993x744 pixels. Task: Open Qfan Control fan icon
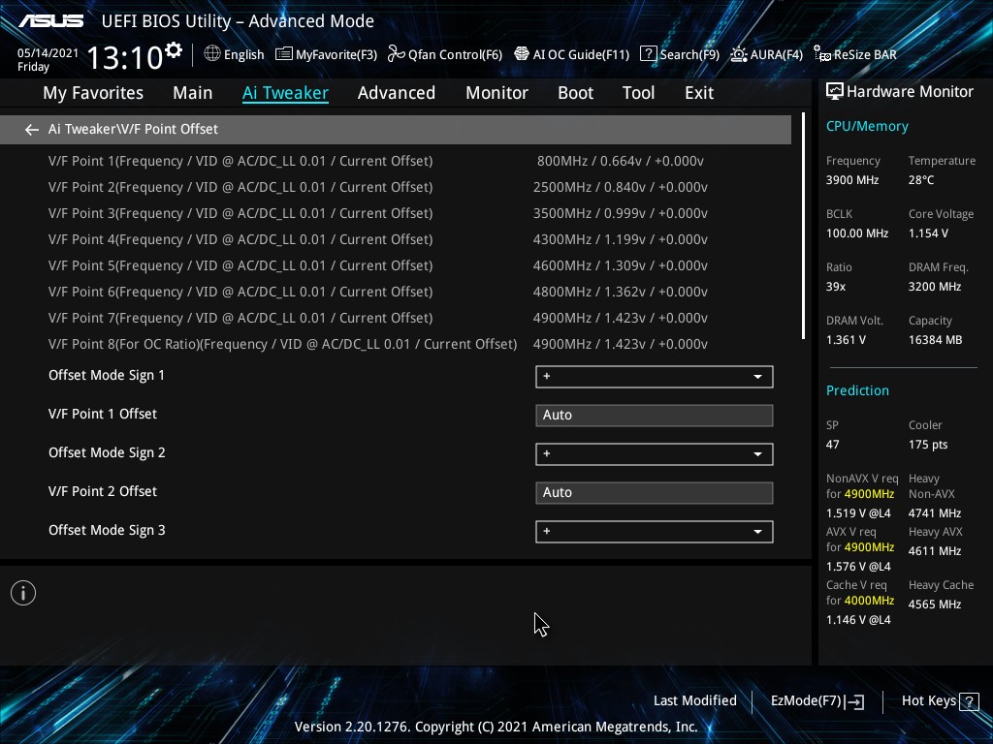[396, 54]
